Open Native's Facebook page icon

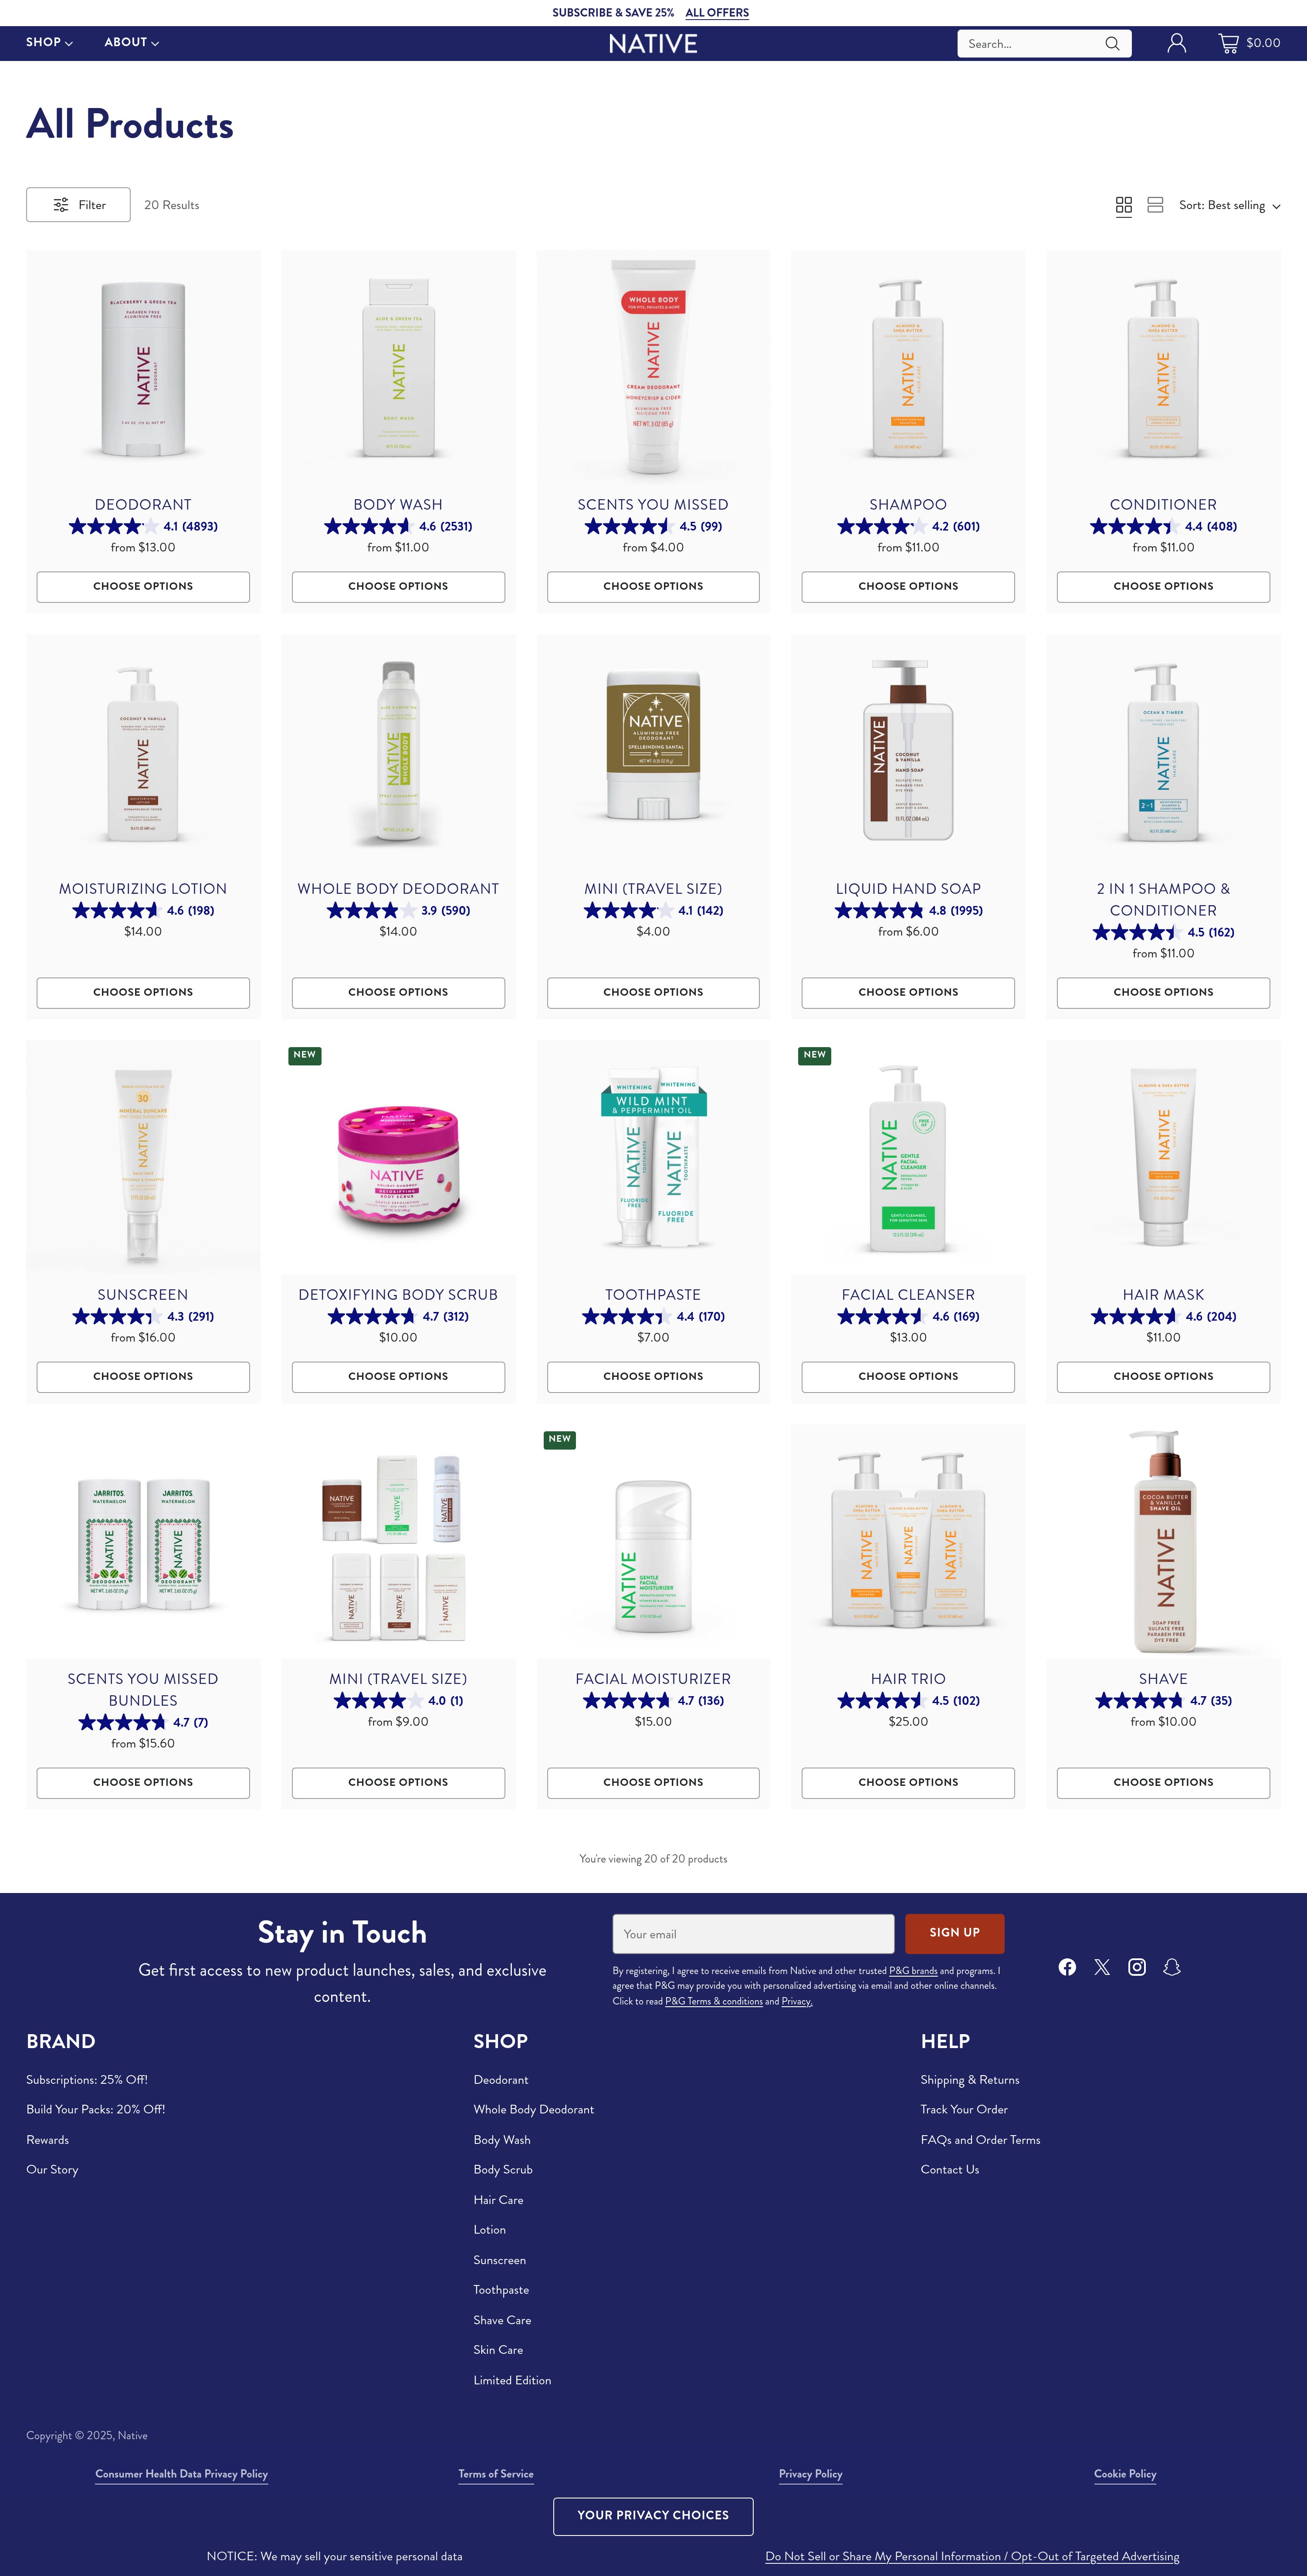(1067, 1967)
